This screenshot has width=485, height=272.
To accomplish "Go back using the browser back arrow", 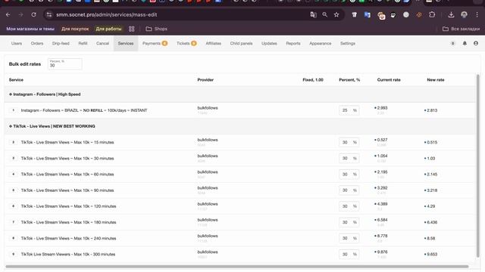I will [x=8, y=14].
